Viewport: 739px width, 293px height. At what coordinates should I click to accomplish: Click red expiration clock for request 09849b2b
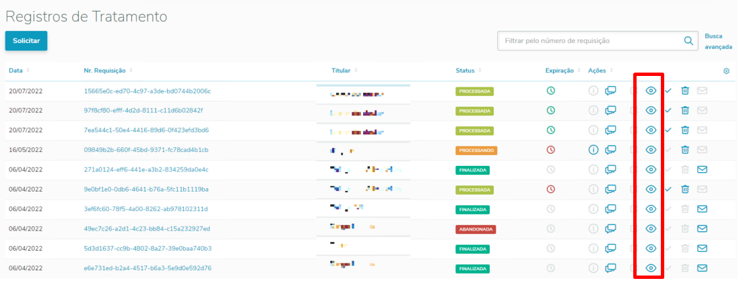pyautogui.click(x=550, y=150)
